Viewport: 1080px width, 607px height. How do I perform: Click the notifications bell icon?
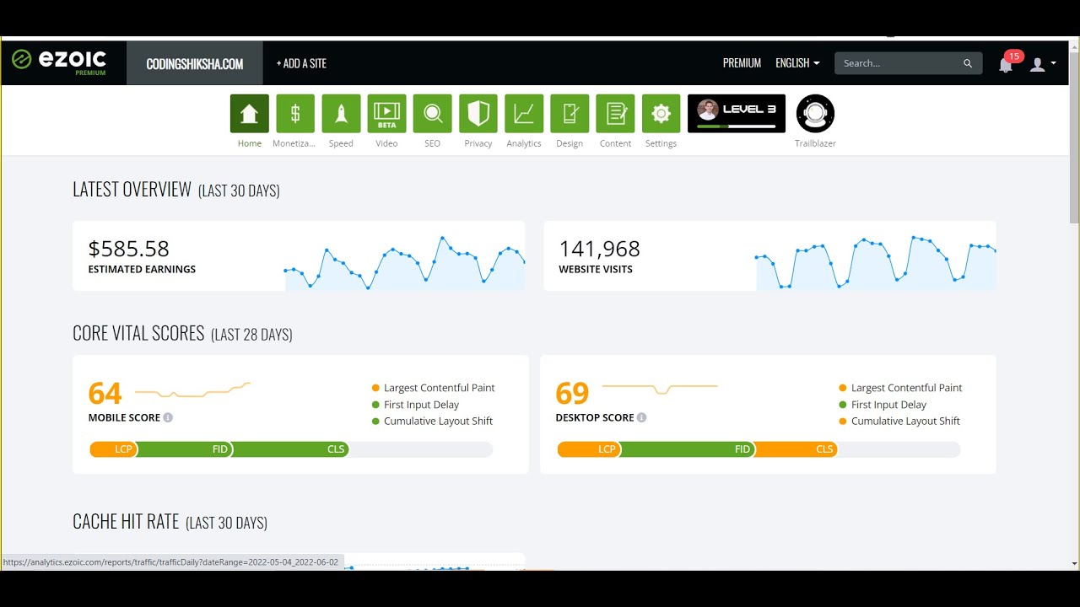[x=1006, y=64]
